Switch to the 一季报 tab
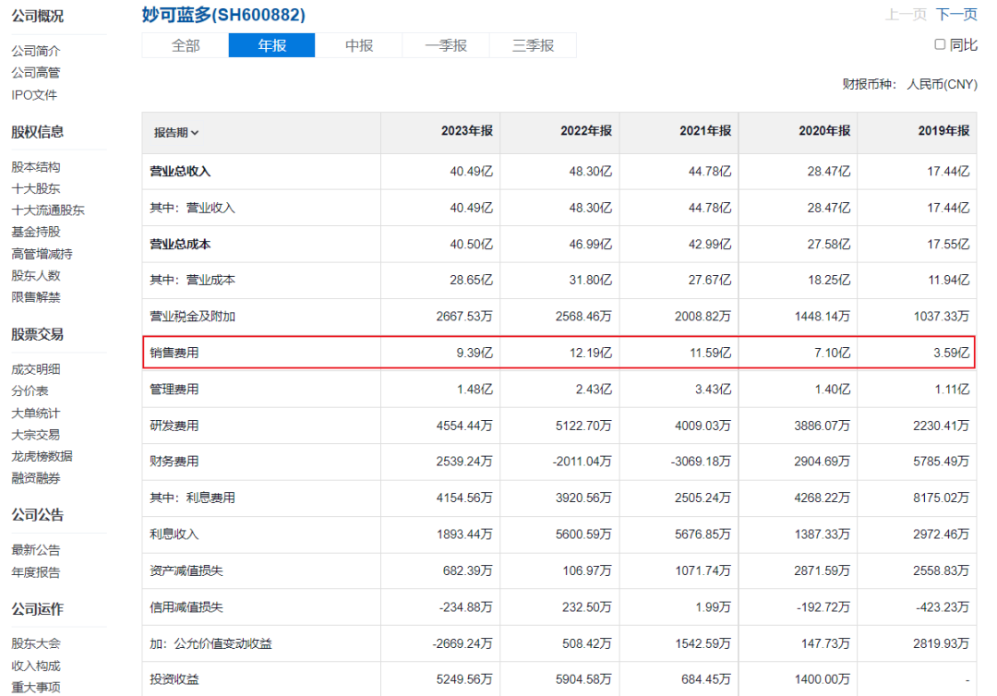The width and height of the screenshot is (997, 696). coord(446,46)
